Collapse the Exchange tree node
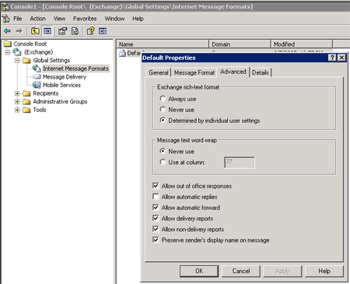The image size is (350, 284). 8,52
